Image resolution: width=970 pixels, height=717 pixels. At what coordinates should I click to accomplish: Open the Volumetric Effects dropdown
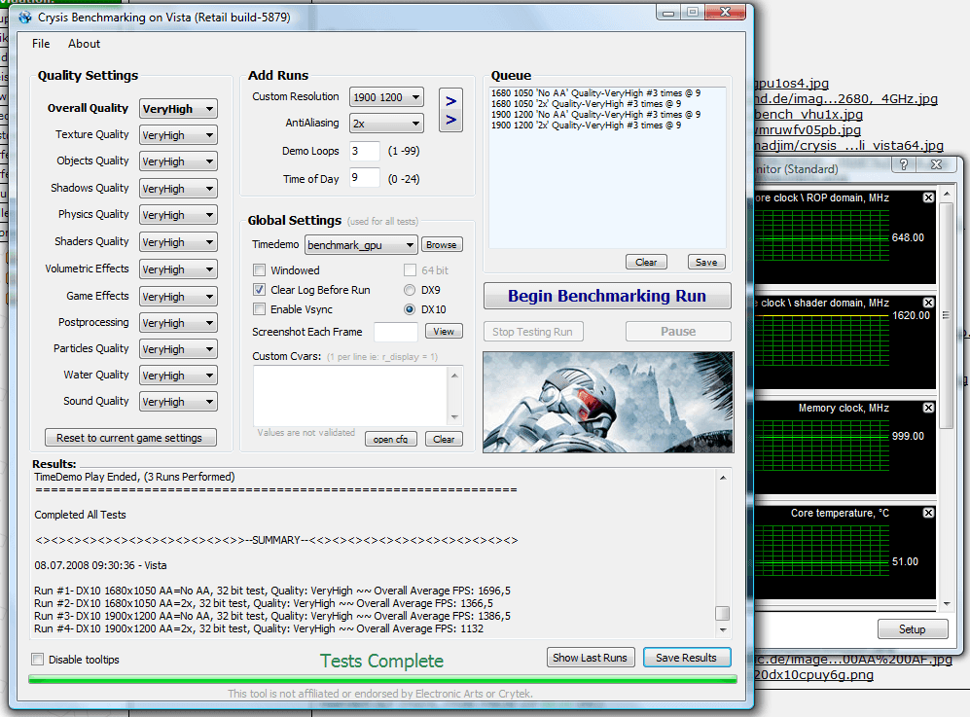(x=178, y=269)
